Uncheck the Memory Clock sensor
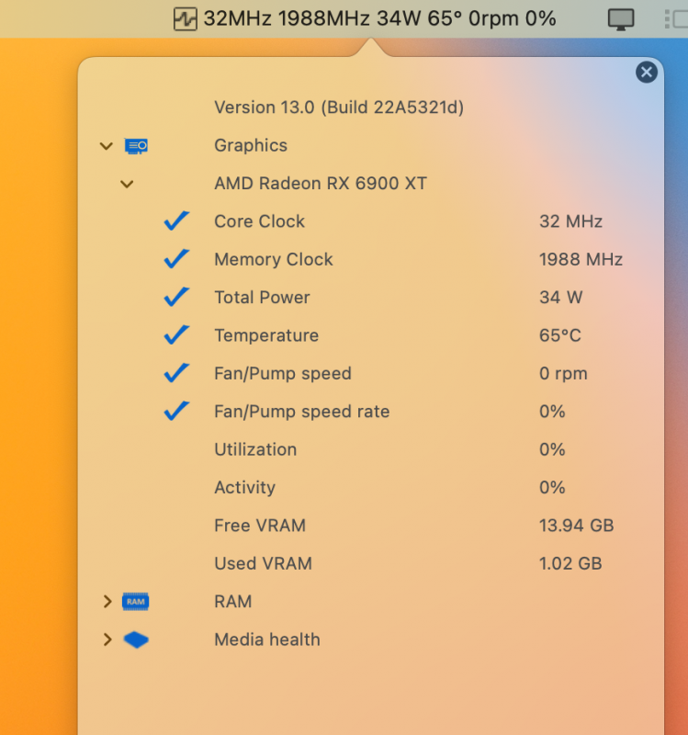Viewport: 688px width, 735px height. click(x=176, y=259)
